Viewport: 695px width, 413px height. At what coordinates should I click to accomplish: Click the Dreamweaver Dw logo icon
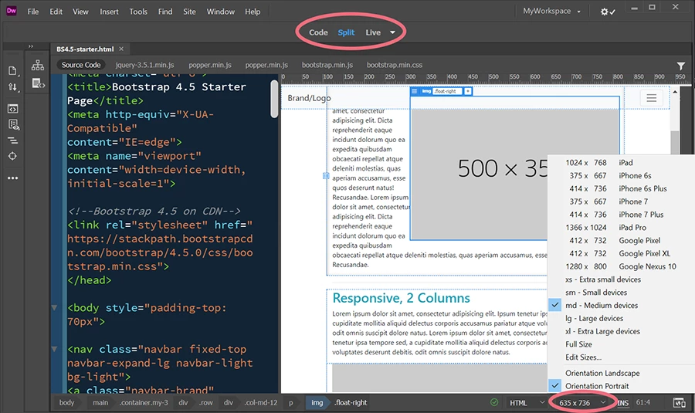(x=12, y=11)
